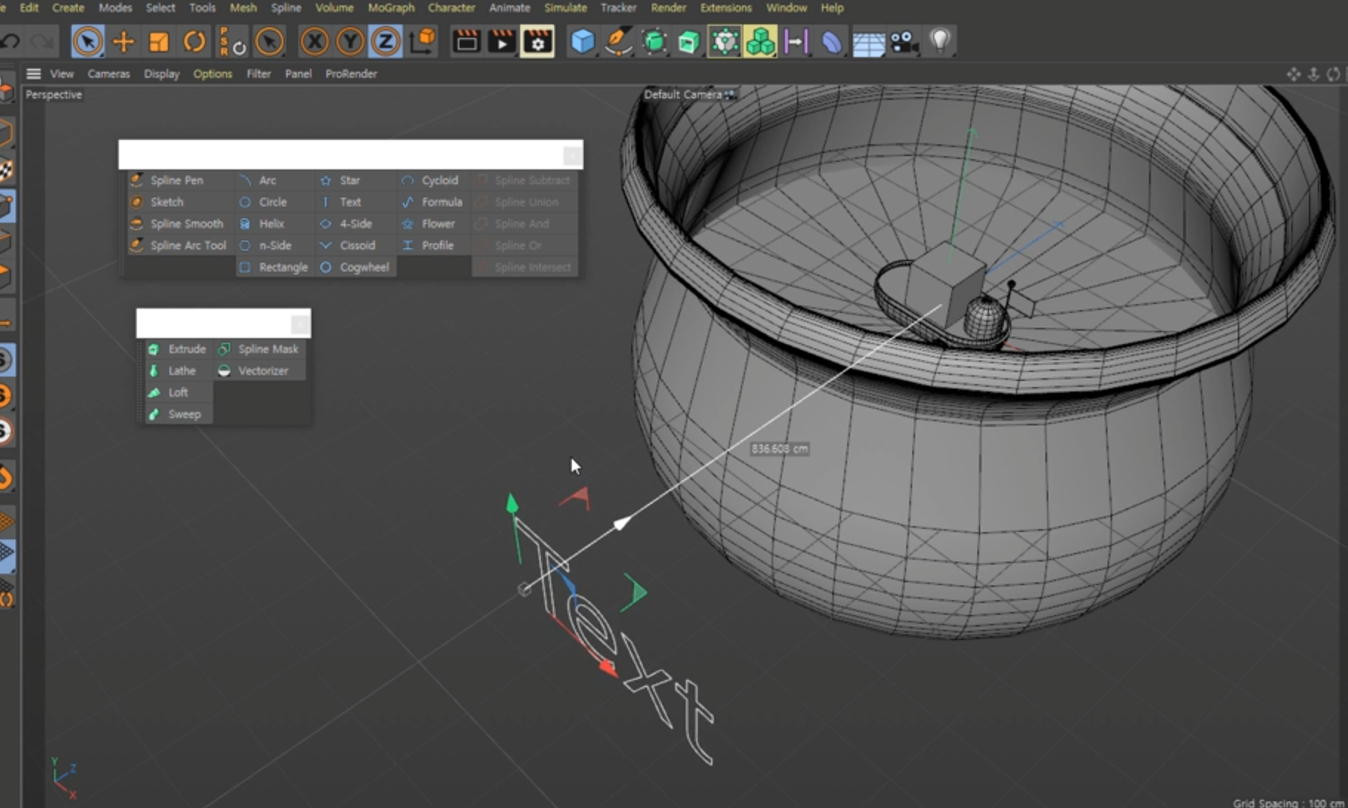Add Cube primitive from toolbar
This screenshot has width=1348, height=808.
click(583, 41)
